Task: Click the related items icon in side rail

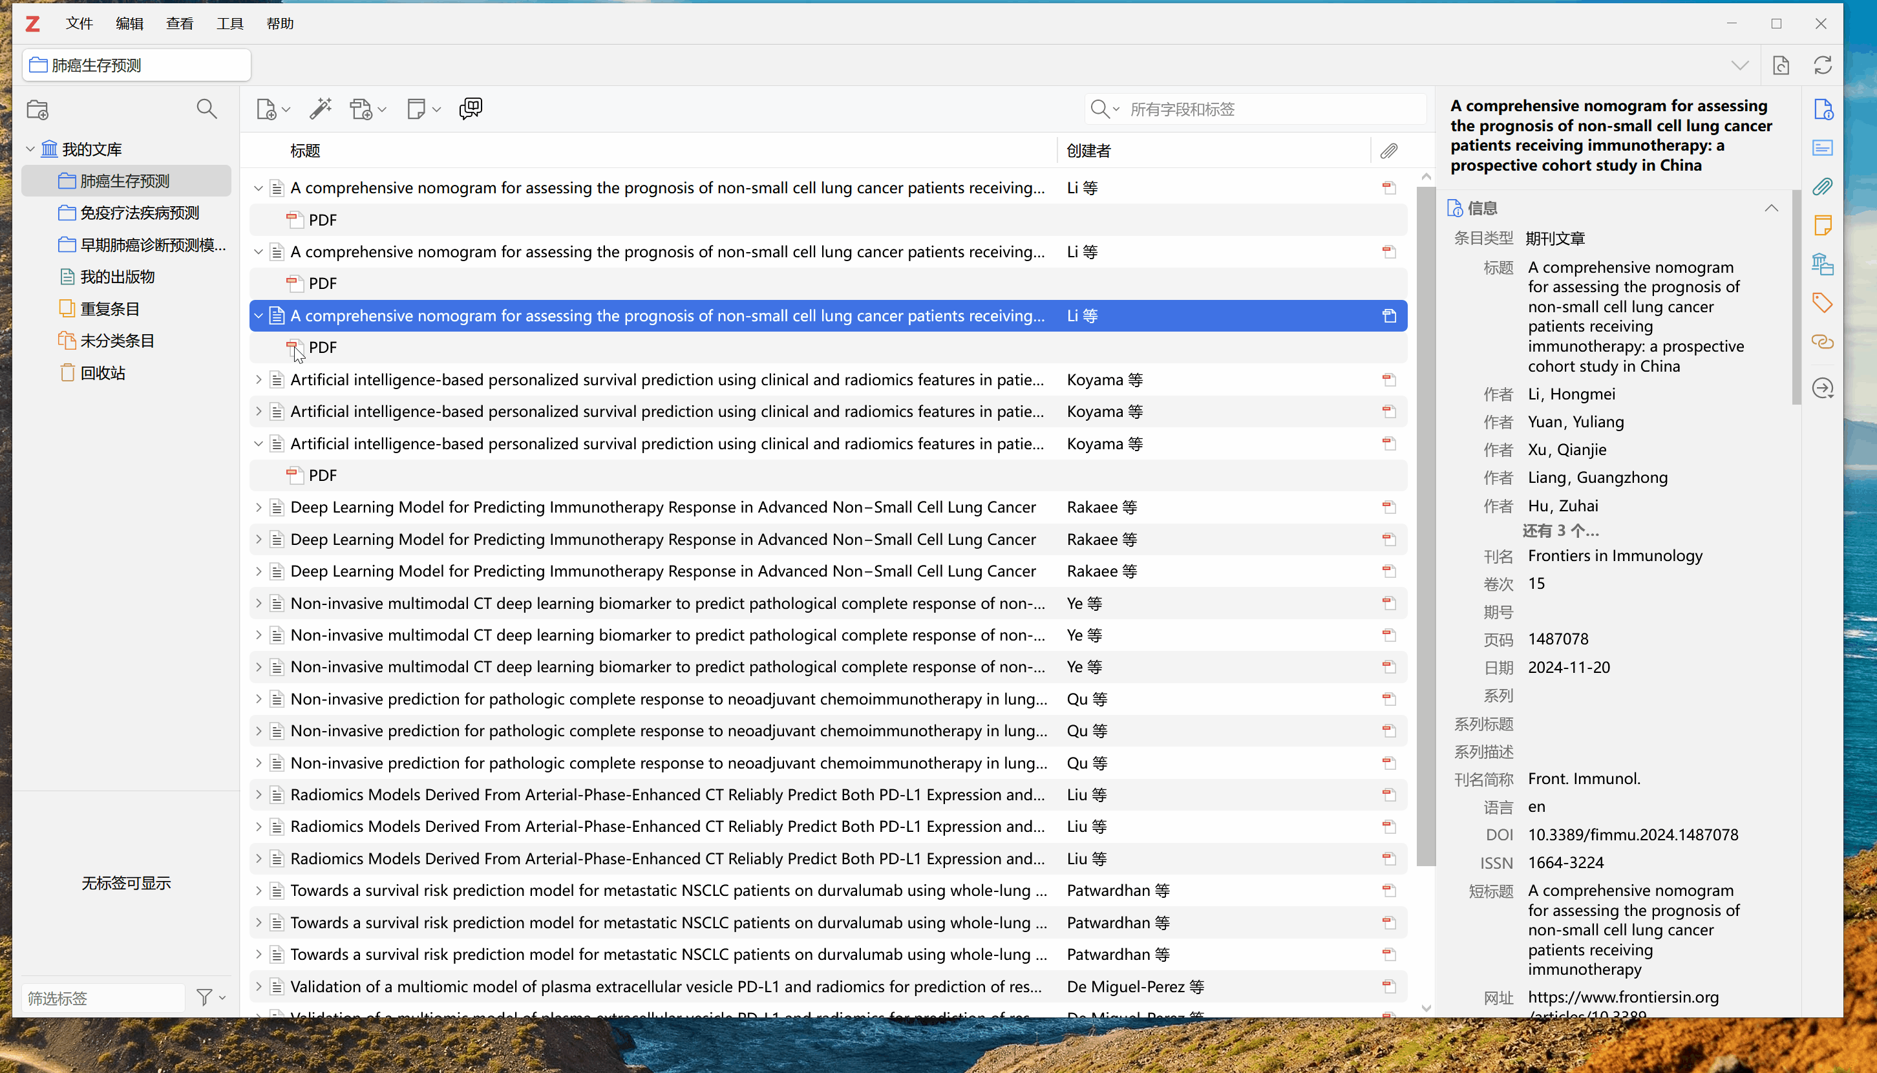Action: click(x=1823, y=342)
